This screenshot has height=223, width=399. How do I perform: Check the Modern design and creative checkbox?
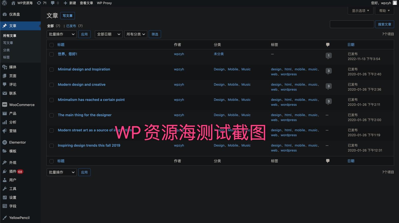pos(52,85)
